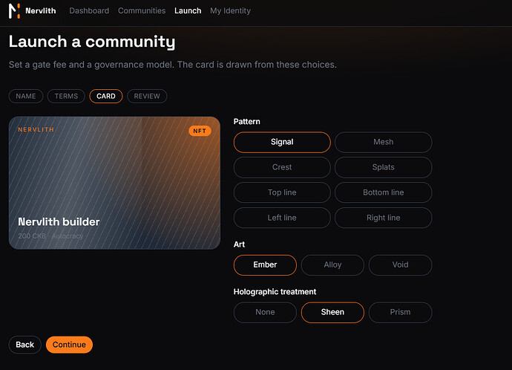This screenshot has width=512, height=370.
Task: Pick the Top line pattern
Action: pos(282,192)
